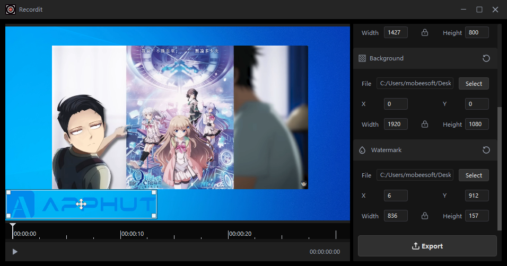This screenshot has width=507, height=266.
Task: Select a new Watermark file
Action: click(474, 175)
